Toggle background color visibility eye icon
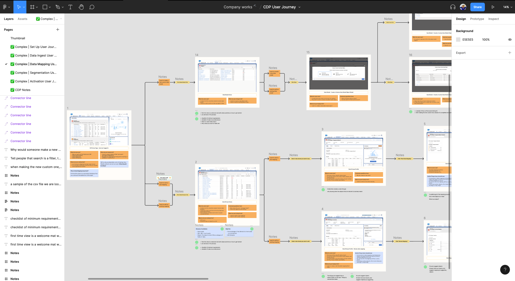 point(510,40)
